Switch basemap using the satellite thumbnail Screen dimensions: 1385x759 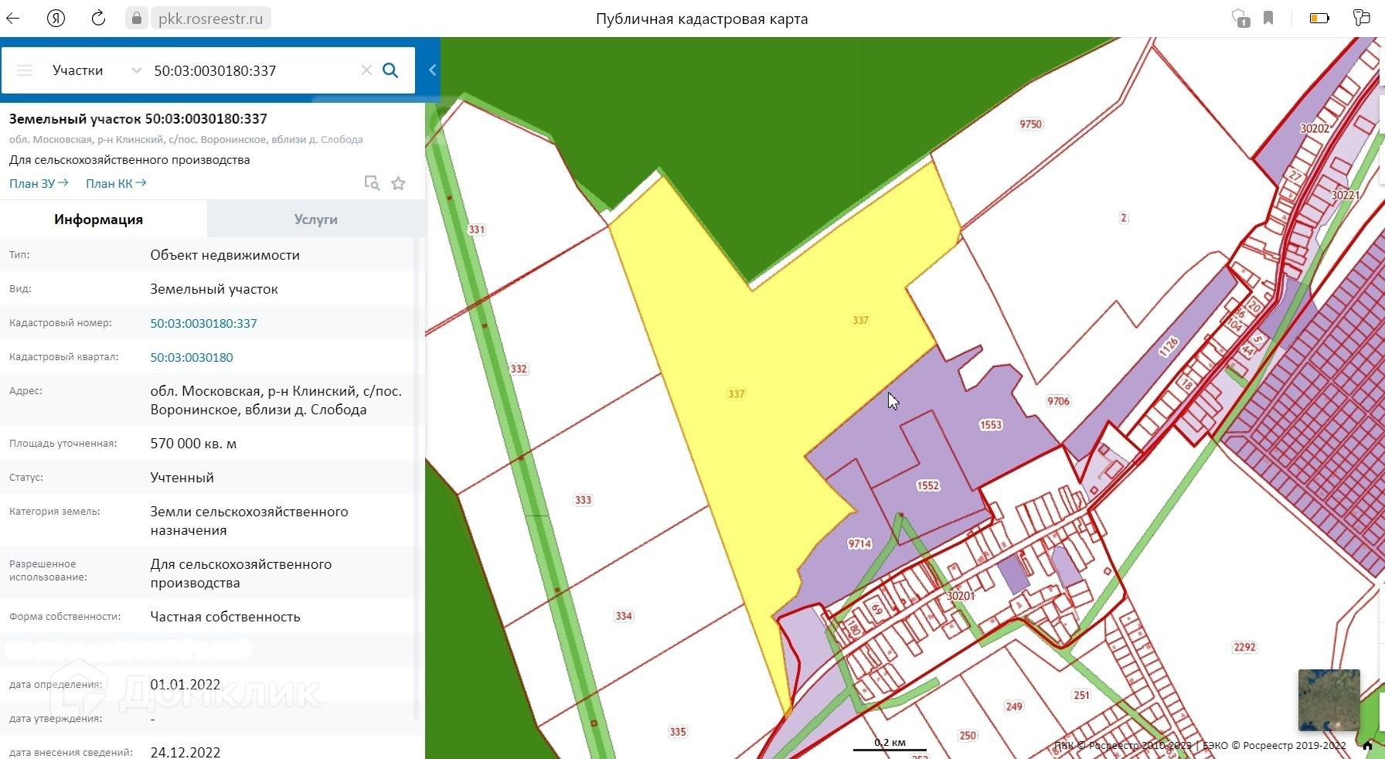1329,700
